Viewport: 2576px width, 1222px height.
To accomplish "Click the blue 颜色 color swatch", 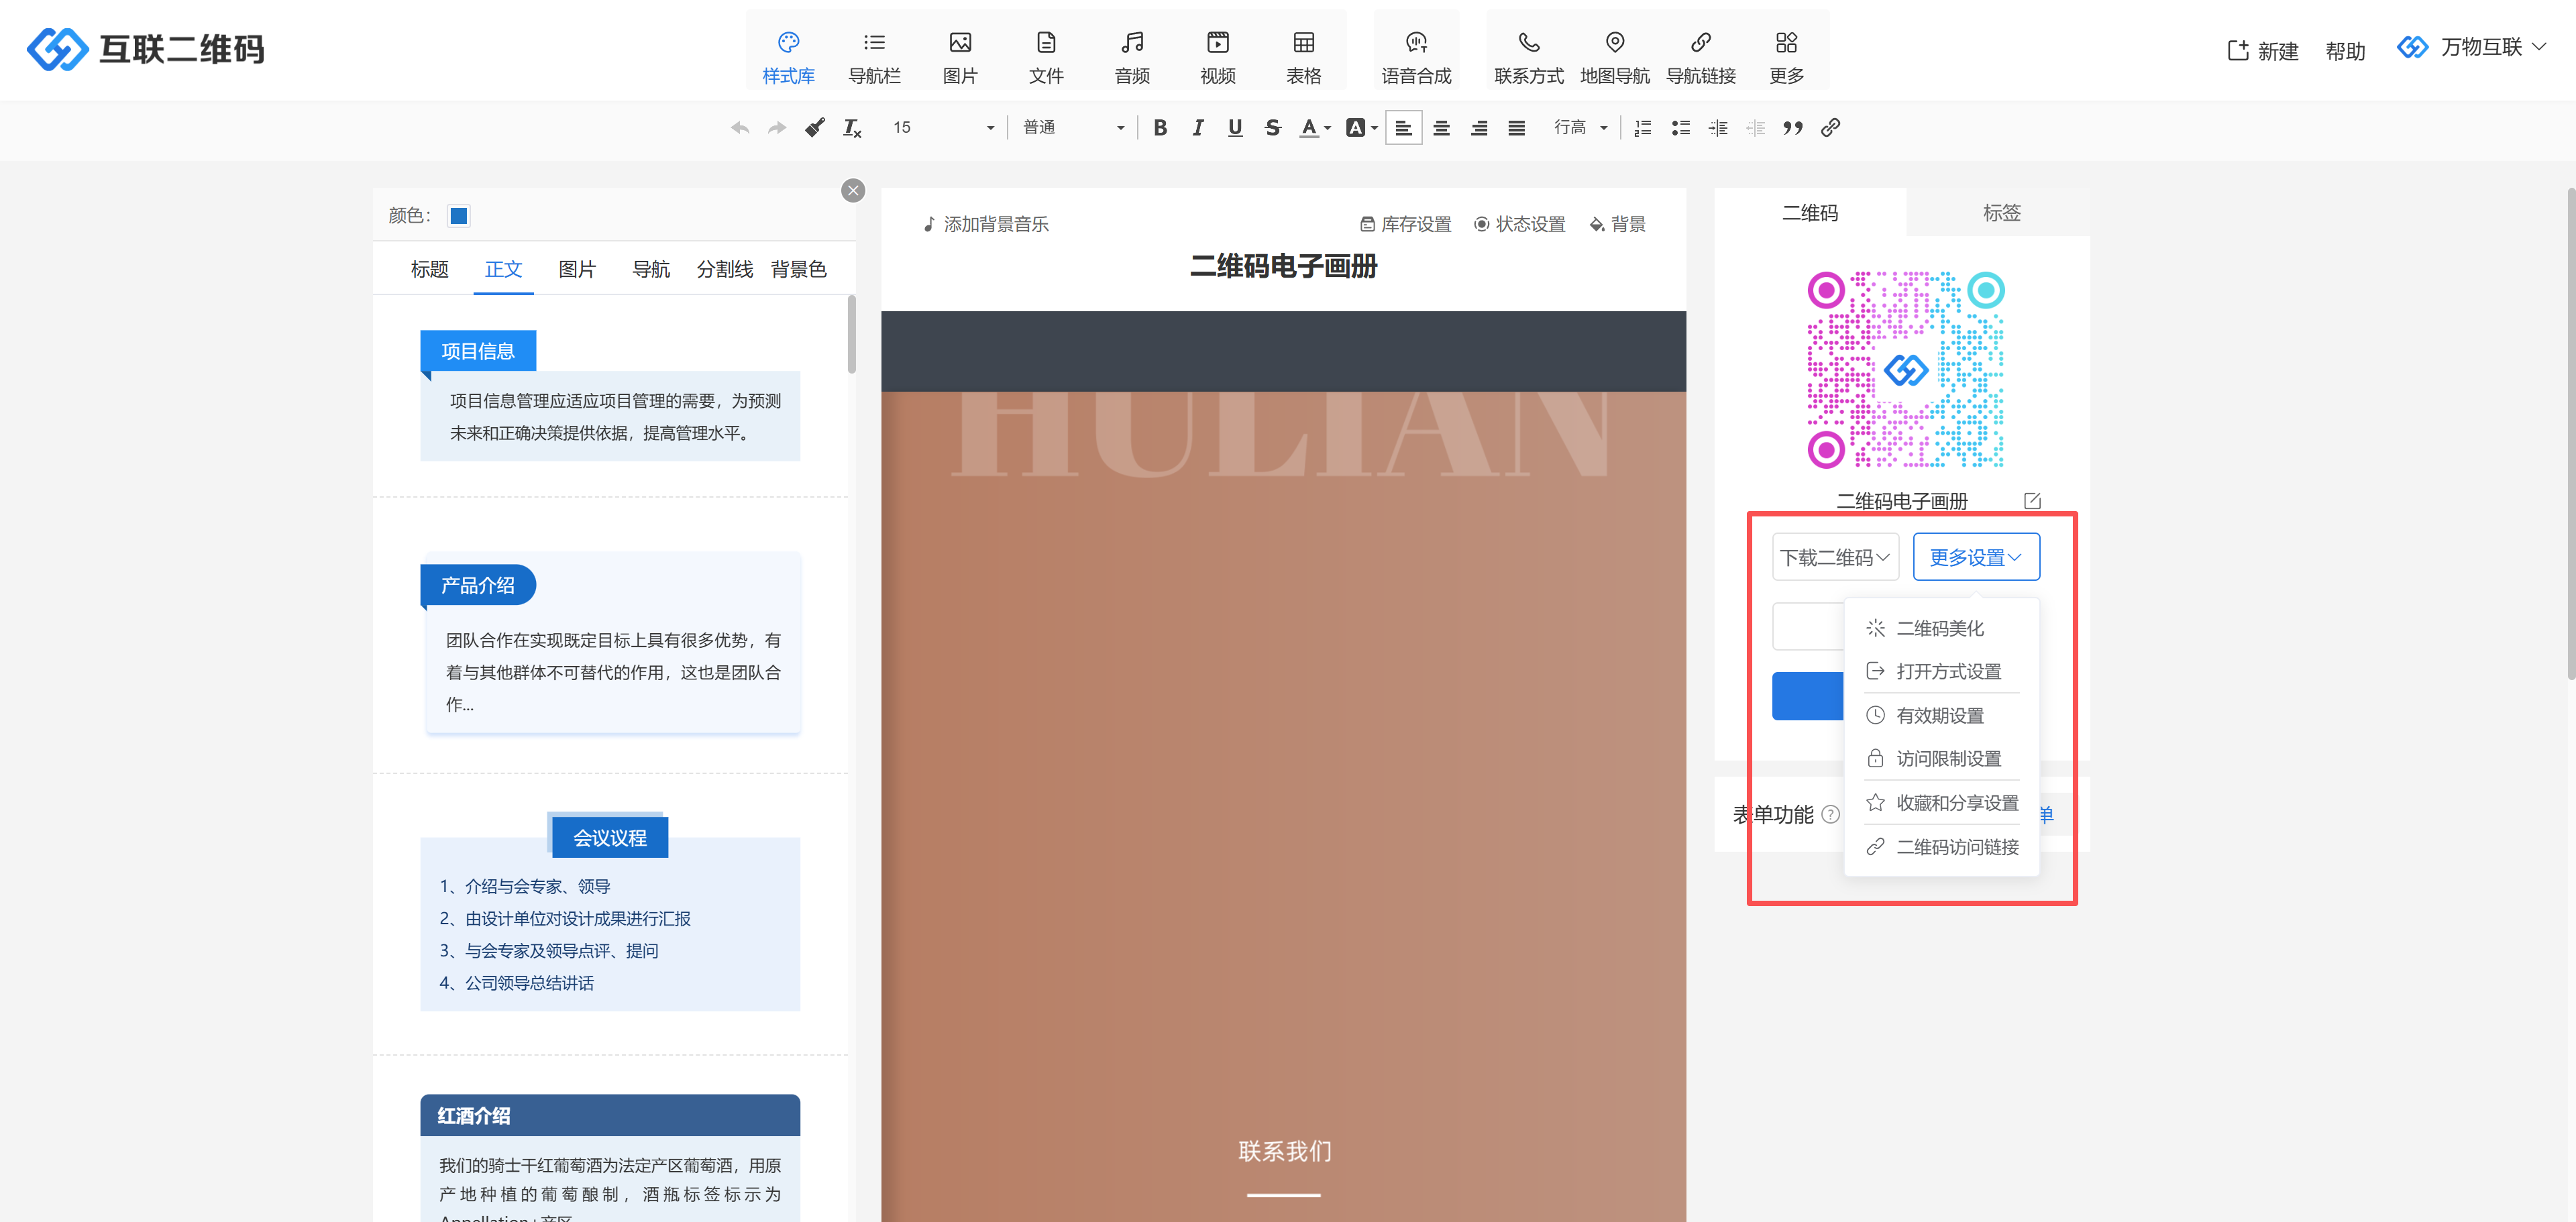I will [459, 216].
